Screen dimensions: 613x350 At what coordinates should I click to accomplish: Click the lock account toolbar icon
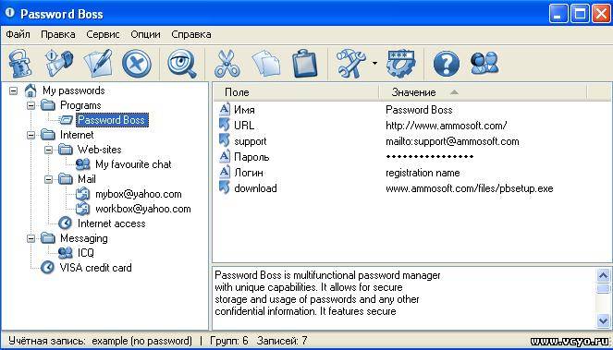click(x=20, y=64)
